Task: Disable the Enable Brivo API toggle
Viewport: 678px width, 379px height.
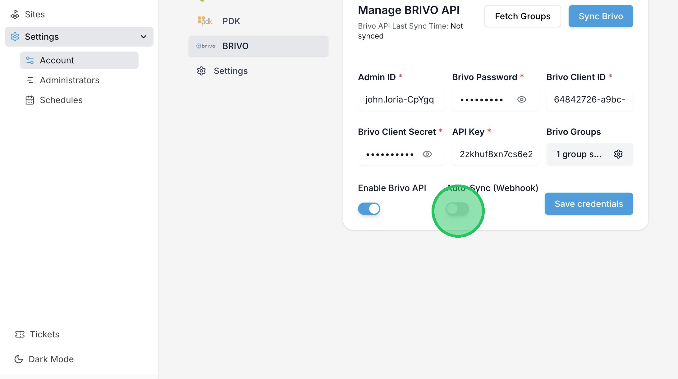Action: [369, 209]
